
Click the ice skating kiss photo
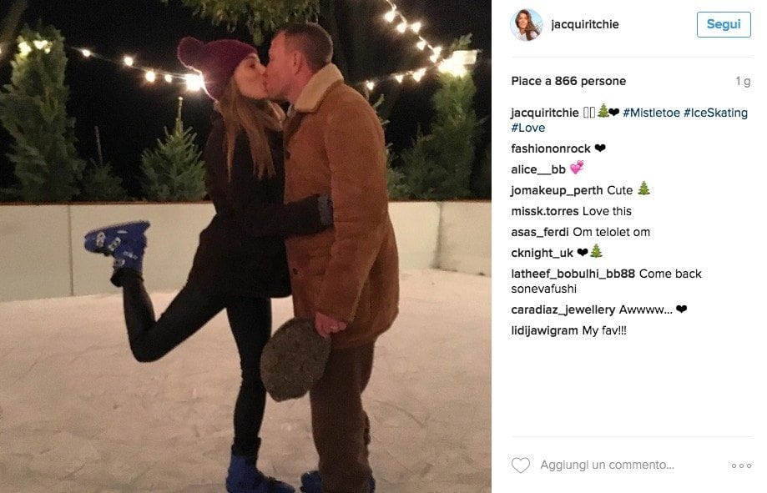[245, 247]
